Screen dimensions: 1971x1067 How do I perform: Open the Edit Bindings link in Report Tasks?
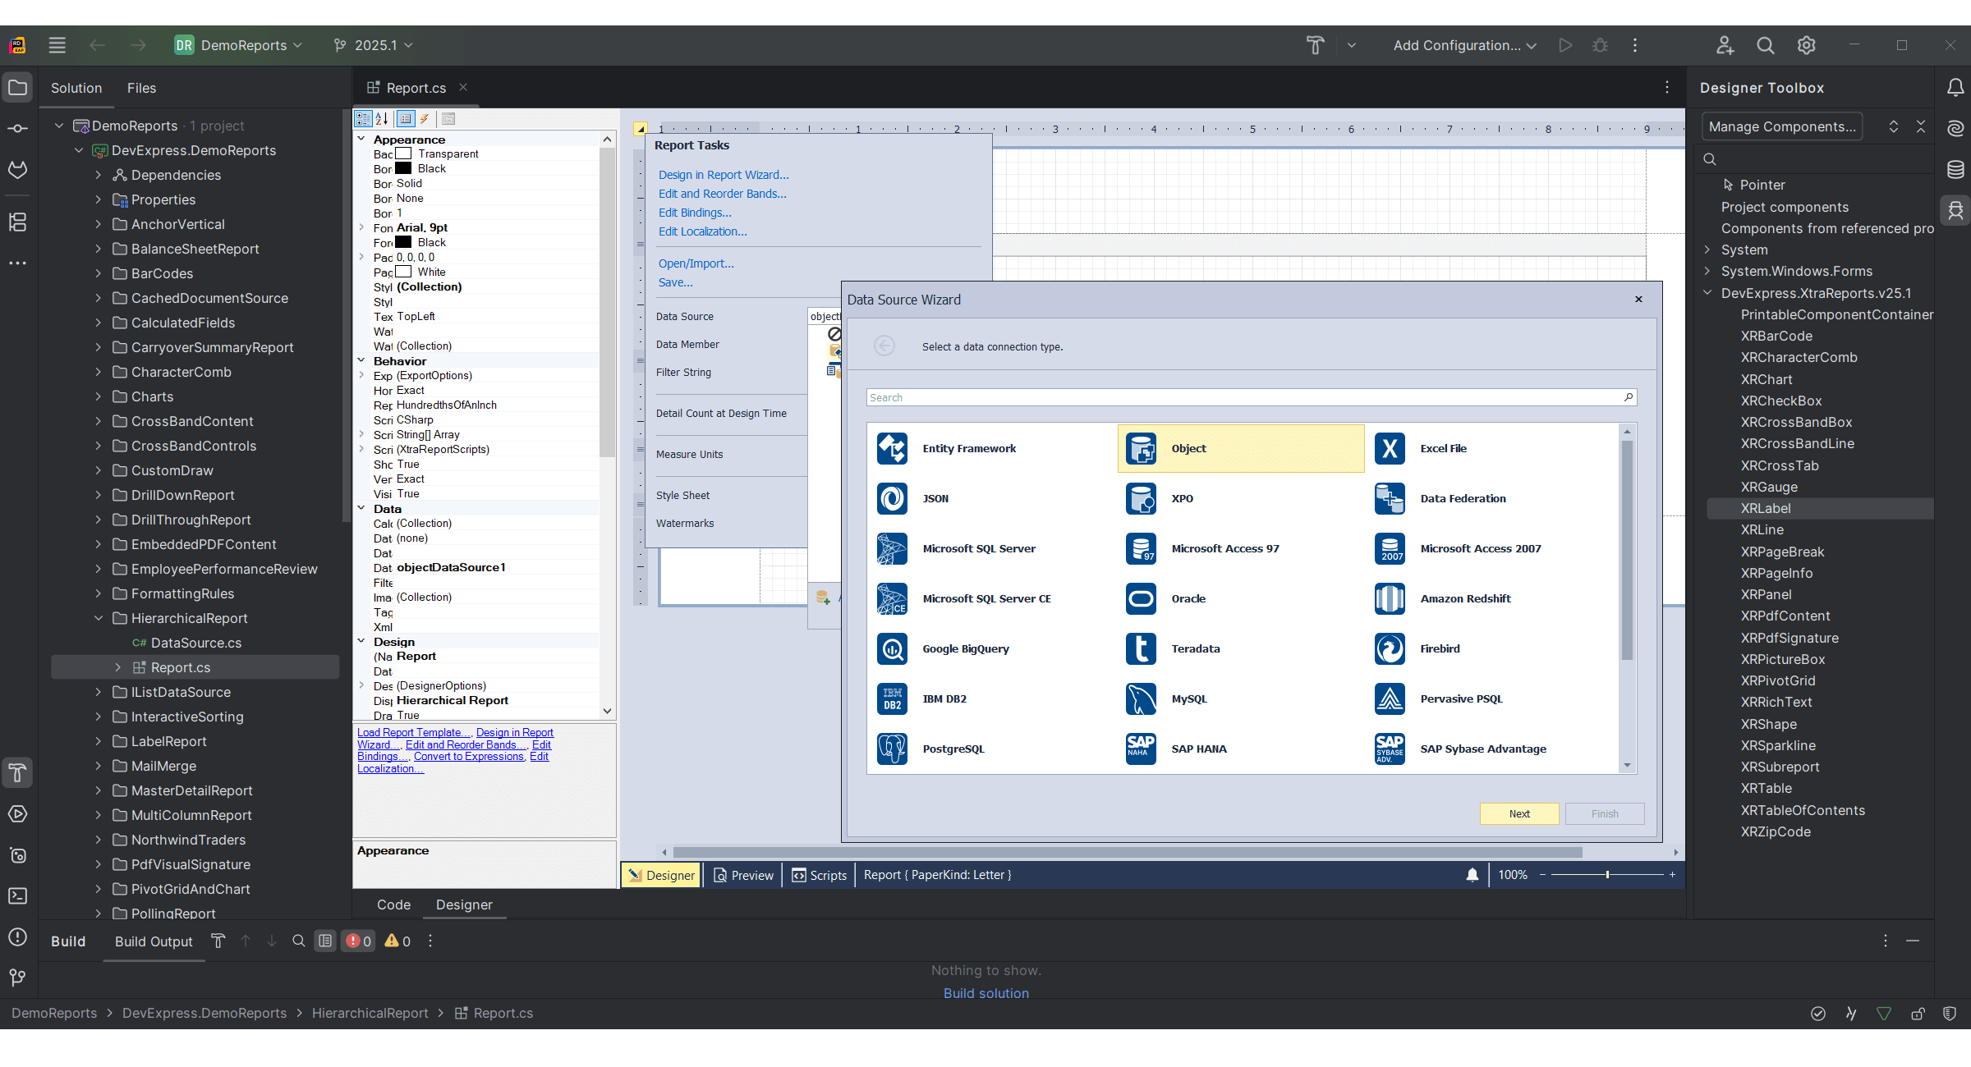pyautogui.click(x=694, y=212)
